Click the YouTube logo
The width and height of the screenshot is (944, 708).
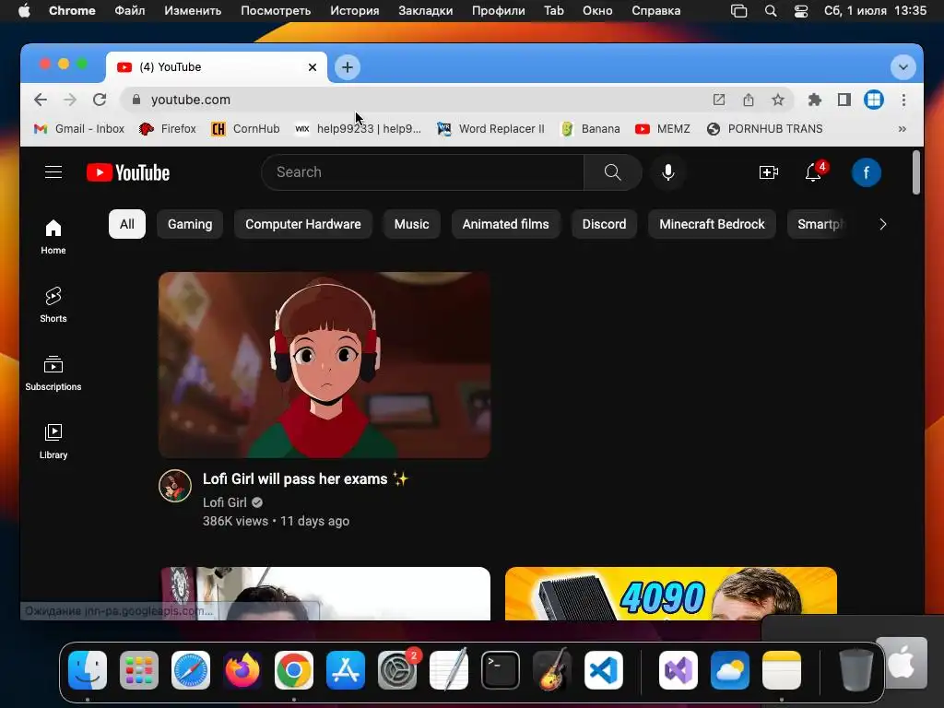(128, 172)
